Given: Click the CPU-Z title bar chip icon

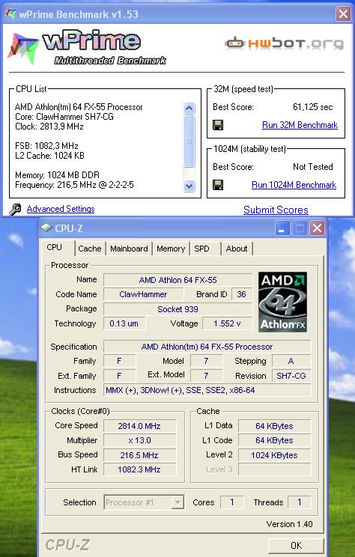Looking at the screenshot, I should [46, 228].
